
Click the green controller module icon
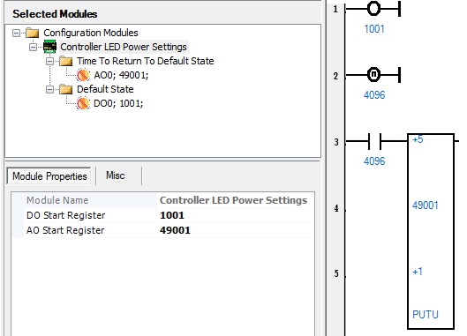click(49, 47)
